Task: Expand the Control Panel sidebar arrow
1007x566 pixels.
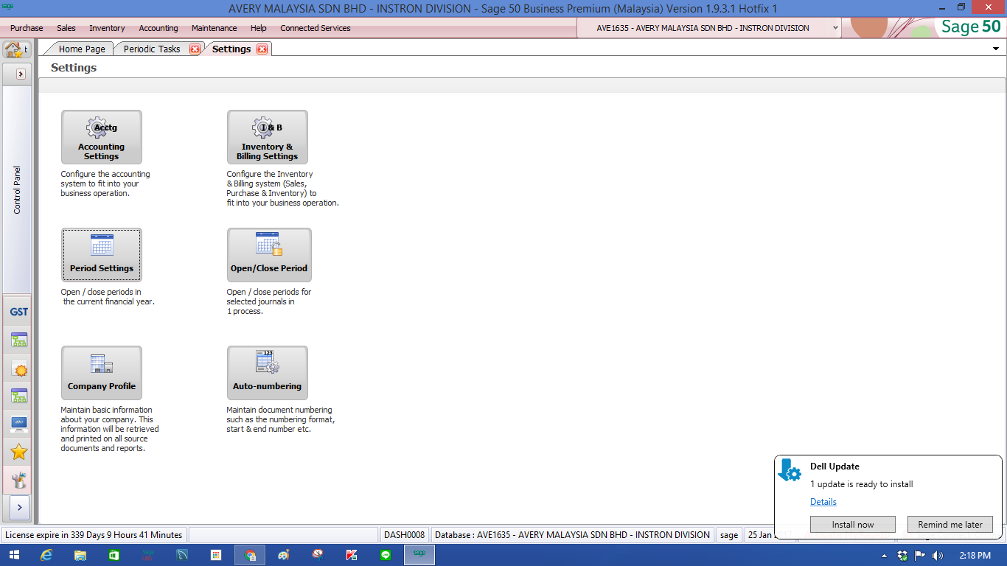Action: (x=21, y=74)
